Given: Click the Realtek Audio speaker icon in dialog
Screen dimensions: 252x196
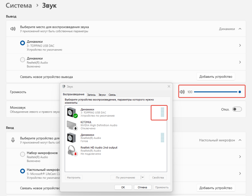Looking at the screenshot, I should point(71,138).
